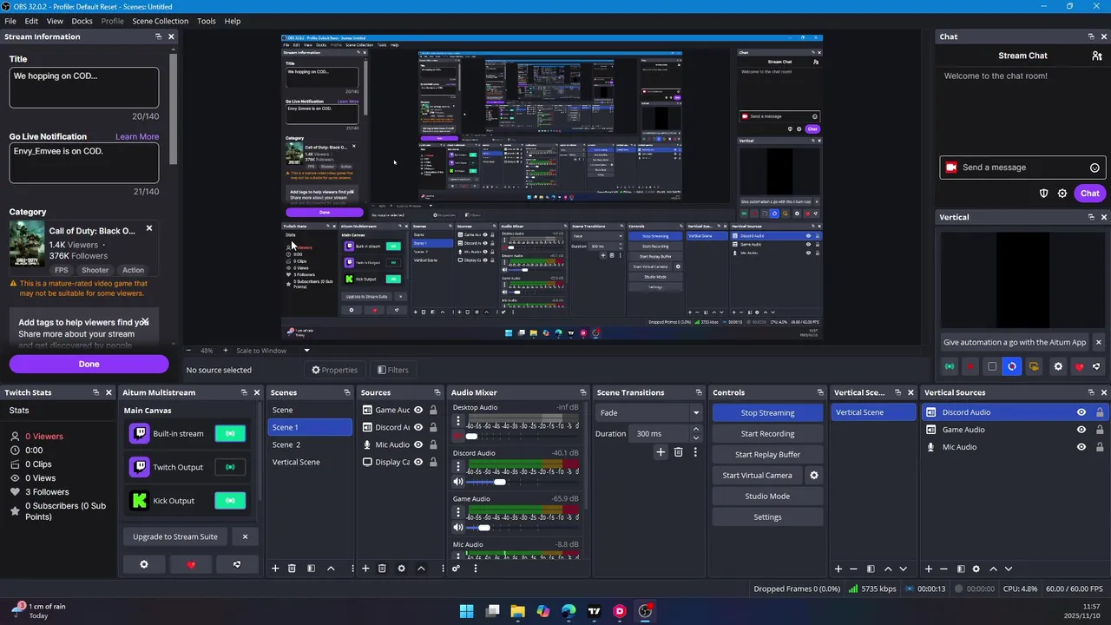
Task: Toggle Built-in stream output button
Action: coord(230,434)
